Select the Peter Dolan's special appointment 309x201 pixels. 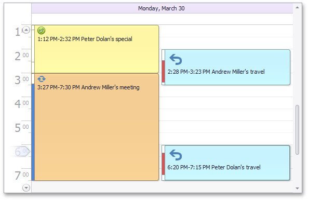95,49
